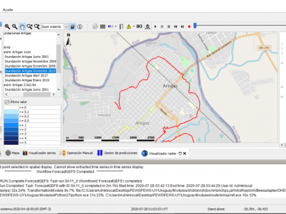Click the zoom out magnifier icon

pyautogui.click(x=14, y=26)
